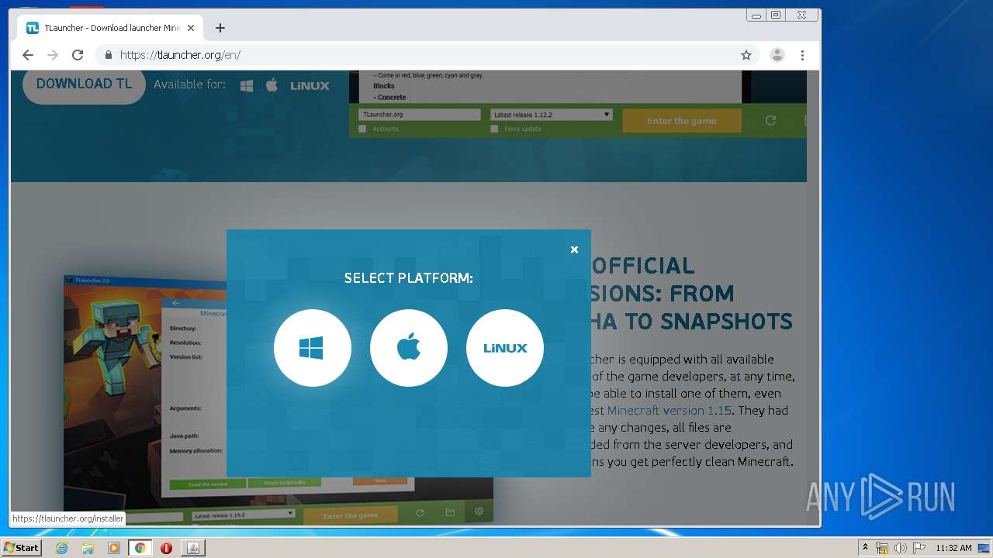Click the lower Enter the game button

coord(351,515)
